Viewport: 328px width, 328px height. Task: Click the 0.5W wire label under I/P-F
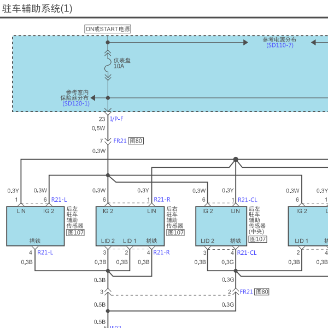(x=98, y=128)
